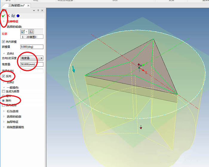Viewport: 209px width, 167px height.
Task: Click the blue circle apply icon
Action: point(18,16)
